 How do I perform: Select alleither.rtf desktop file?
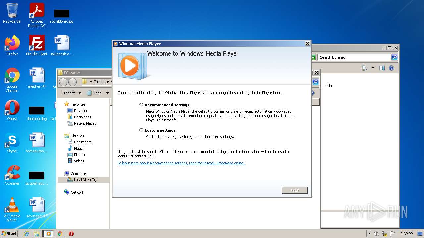point(37,78)
